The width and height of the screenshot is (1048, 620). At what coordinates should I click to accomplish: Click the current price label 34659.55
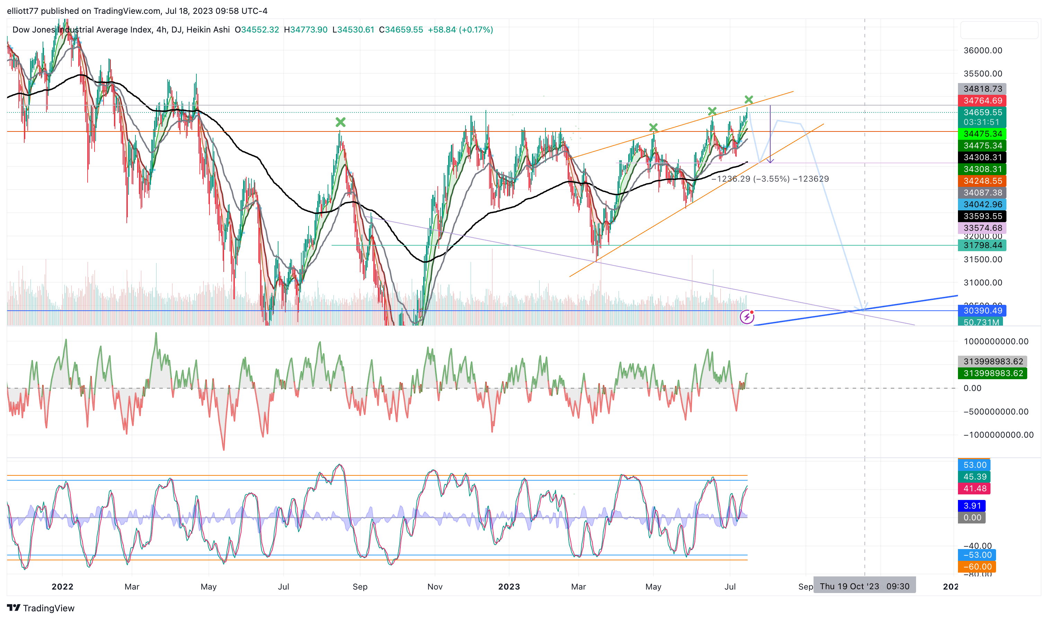982,112
